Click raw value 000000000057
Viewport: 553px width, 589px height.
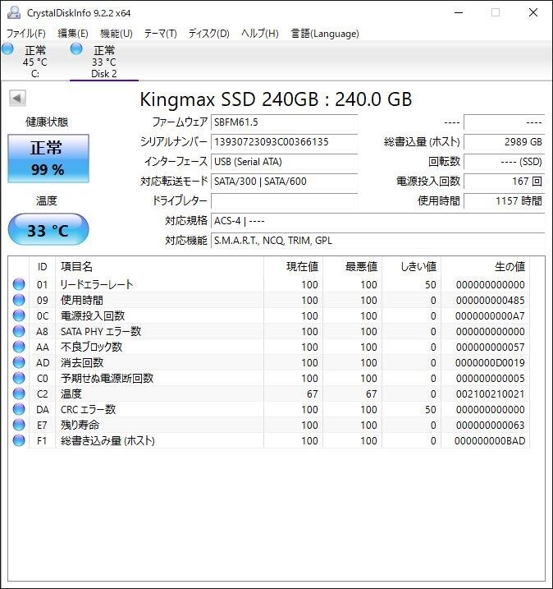(490, 347)
